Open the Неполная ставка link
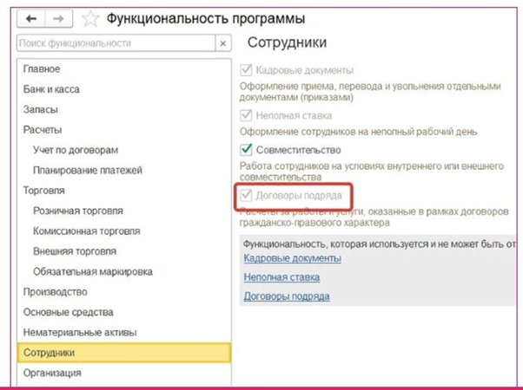Screen dimensions: 523x390 coord(281,277)
